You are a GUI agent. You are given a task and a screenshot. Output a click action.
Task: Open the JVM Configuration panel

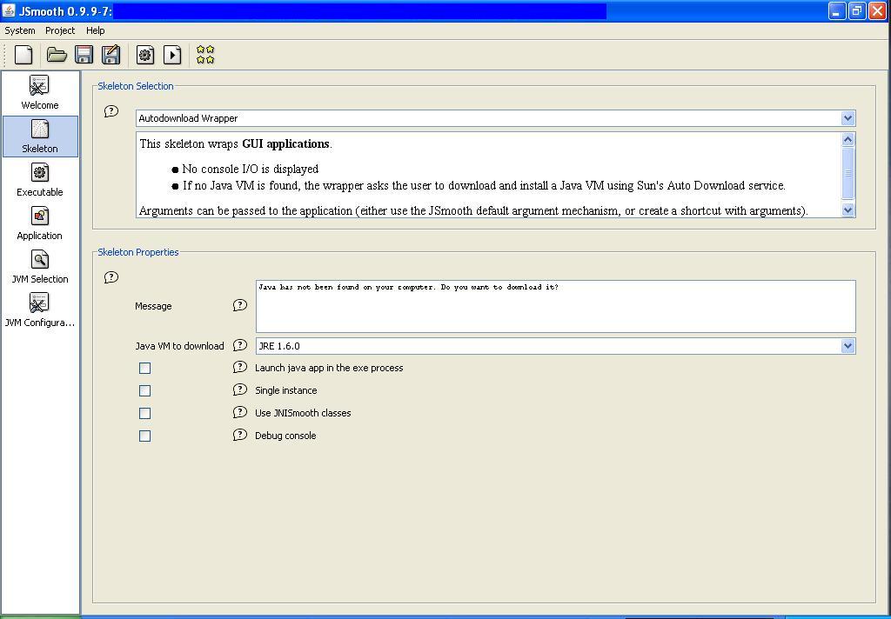point(39,309)
